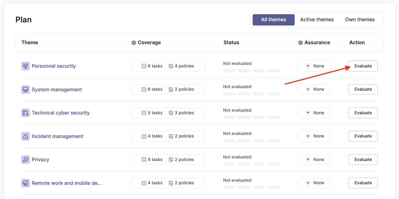Click assurance shield icon for Technical cyber security
The image size is (399, 199).
click(x=308, y=113)
